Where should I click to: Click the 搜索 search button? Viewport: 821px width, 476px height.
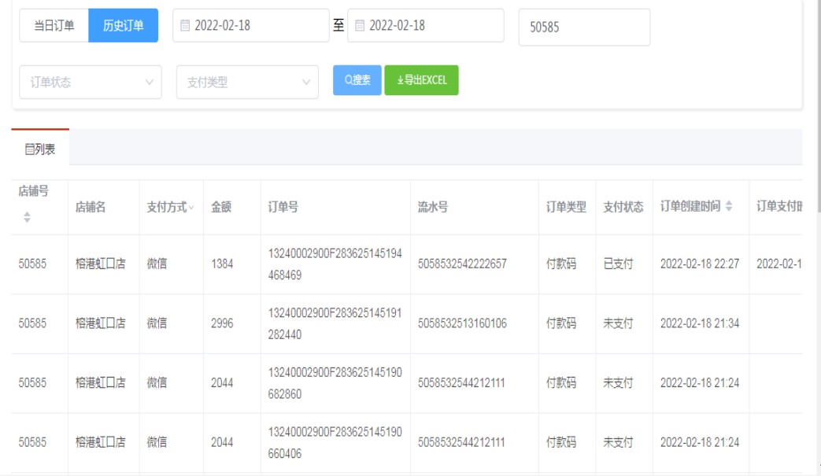(357, 80)
